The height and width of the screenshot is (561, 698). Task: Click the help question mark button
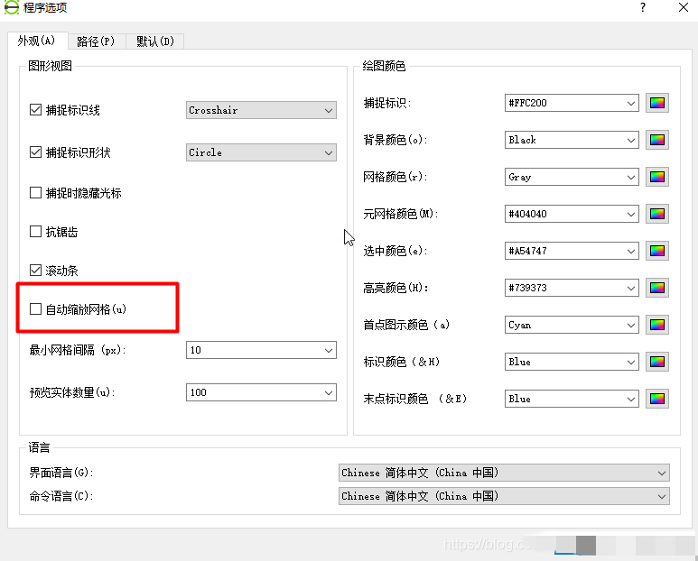point(643,7)
